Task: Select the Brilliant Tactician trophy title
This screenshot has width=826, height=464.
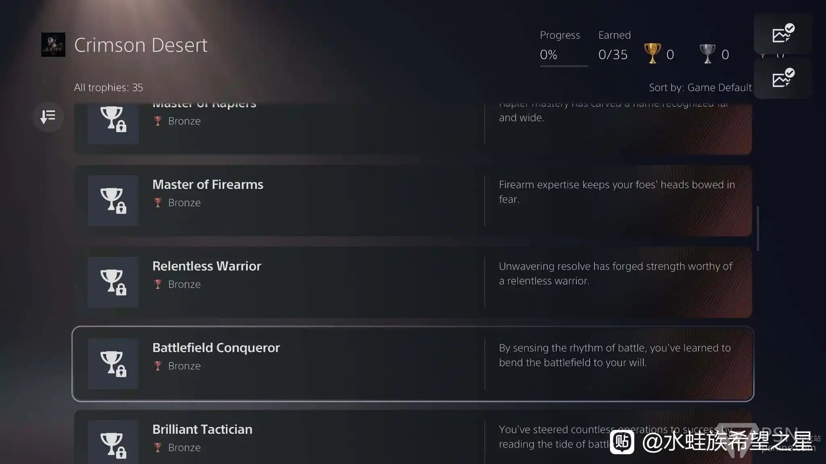Action: click(x=202, y=429)
